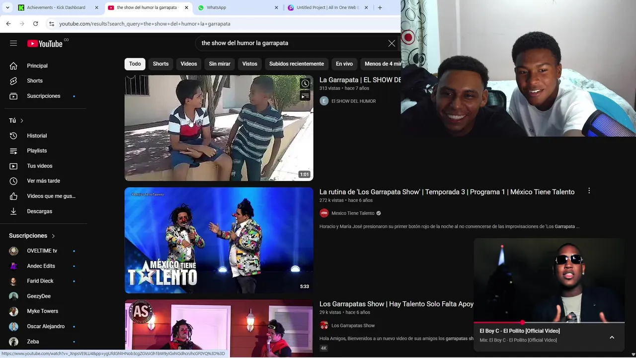
Task: Open options menu for Los Garrapata Show video
Action: point(589,191)
